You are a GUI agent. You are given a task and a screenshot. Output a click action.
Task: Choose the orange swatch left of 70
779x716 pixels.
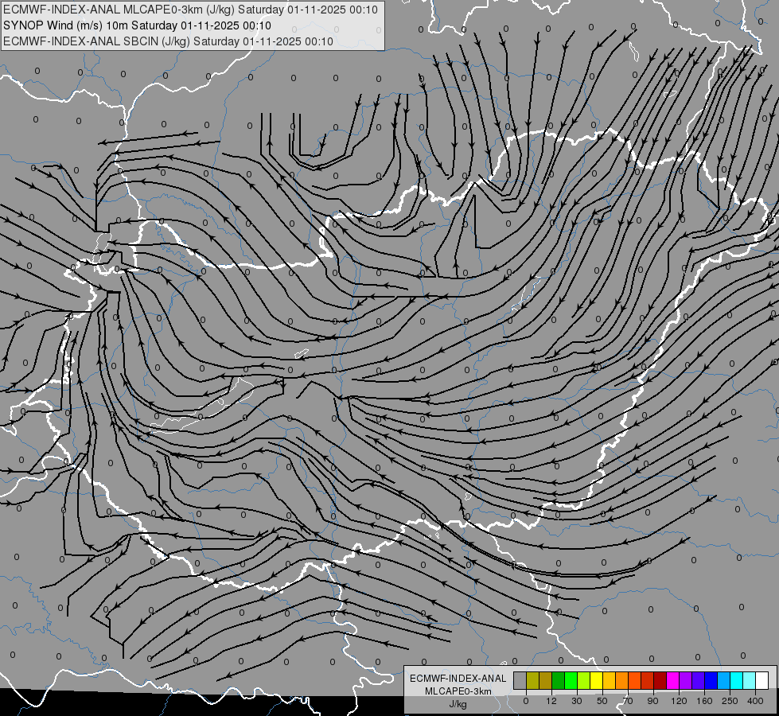pyautogui.click(x=622, y=680)
